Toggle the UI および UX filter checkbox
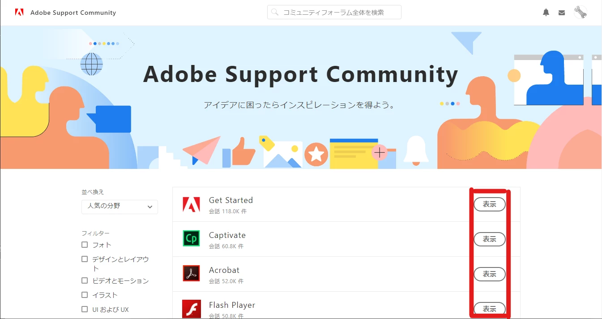The width and height of the screenshot is (602, 319). 85,309
